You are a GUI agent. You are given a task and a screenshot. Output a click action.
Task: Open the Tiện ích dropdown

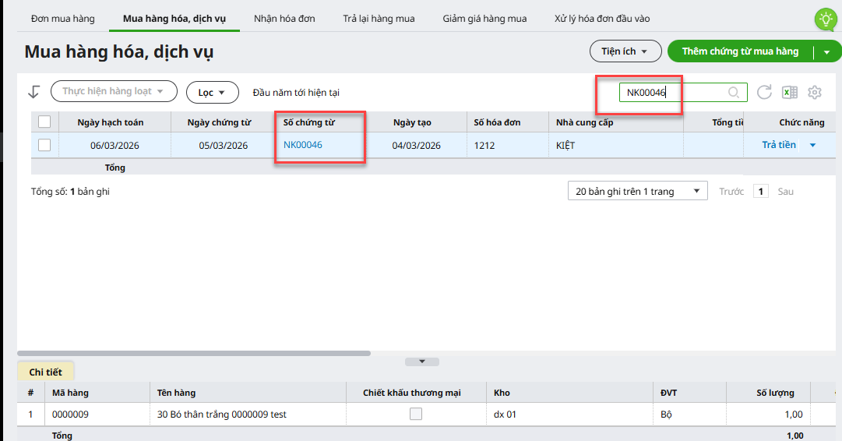click(x=625, y=51)
